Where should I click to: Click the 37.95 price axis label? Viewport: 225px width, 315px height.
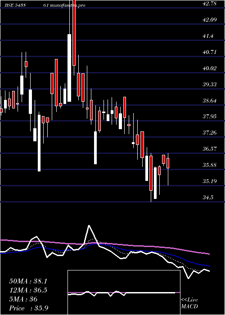210,116
